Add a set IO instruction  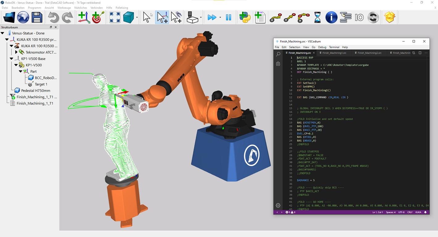(359, 18)
